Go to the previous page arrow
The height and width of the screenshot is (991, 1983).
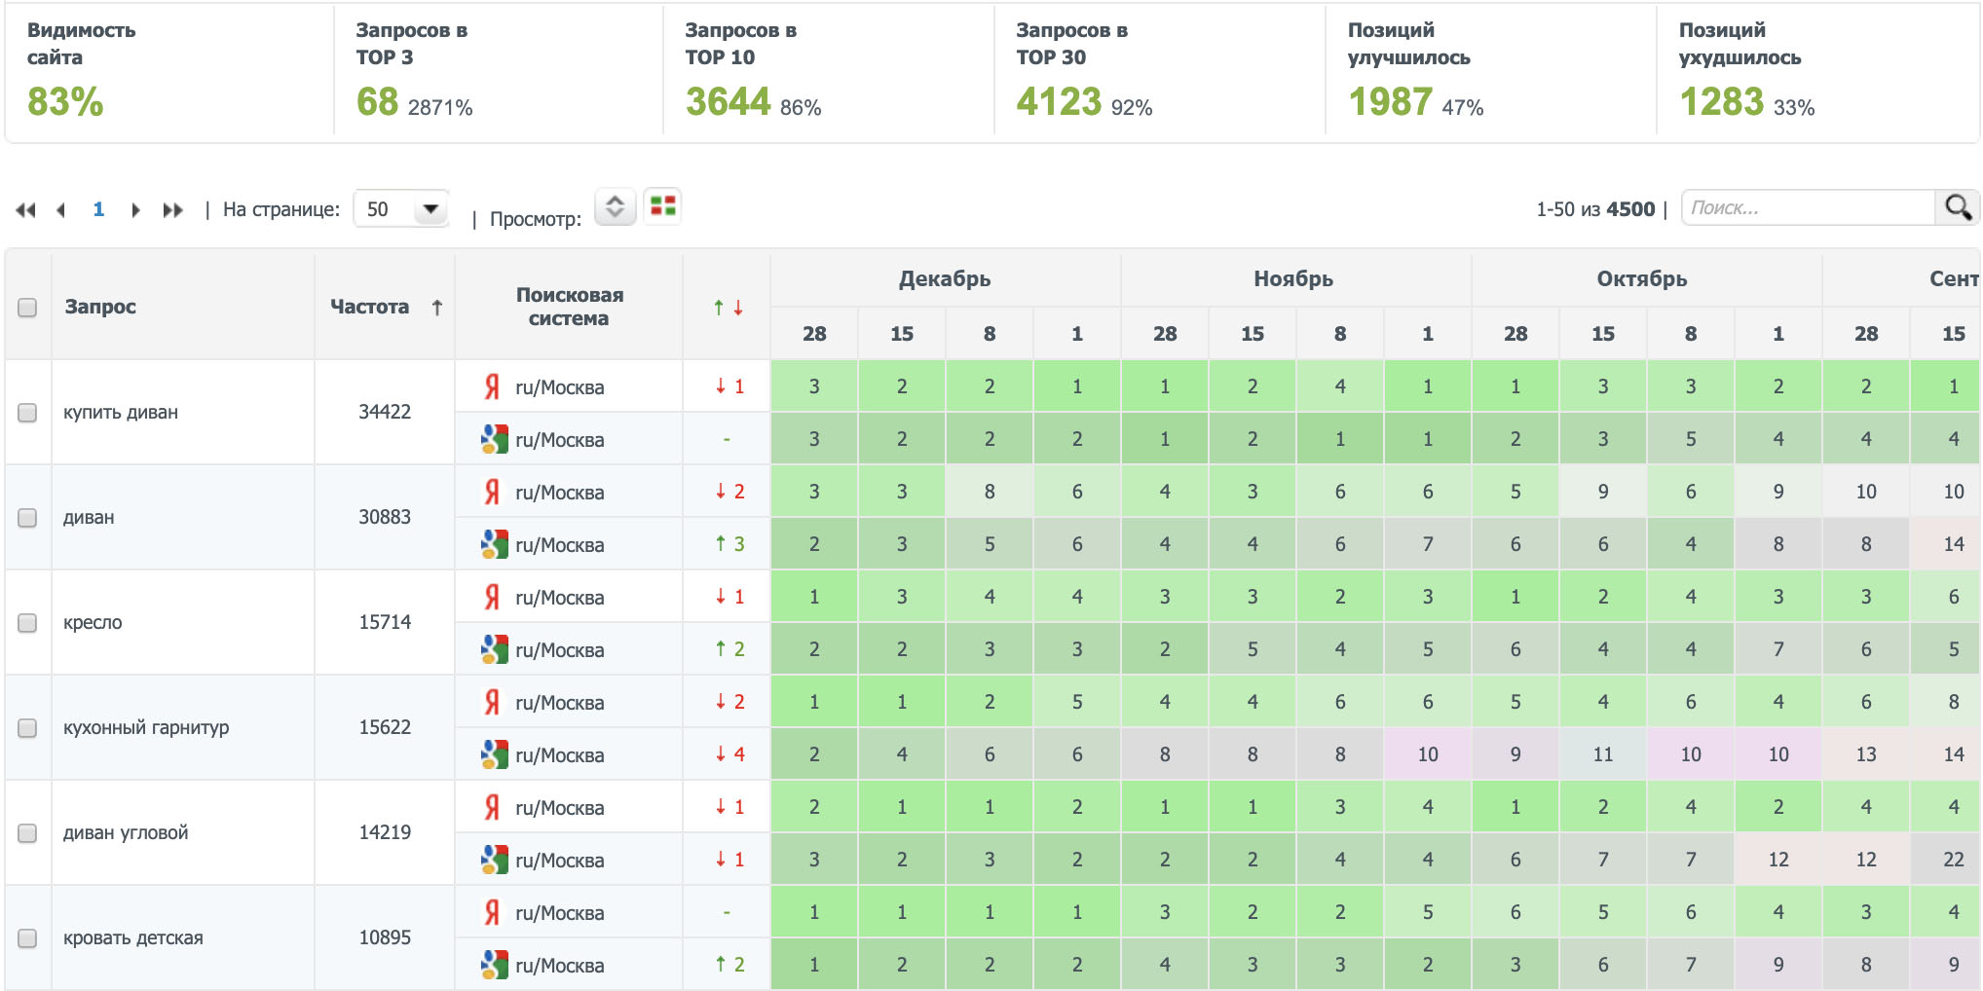(61, 210)
